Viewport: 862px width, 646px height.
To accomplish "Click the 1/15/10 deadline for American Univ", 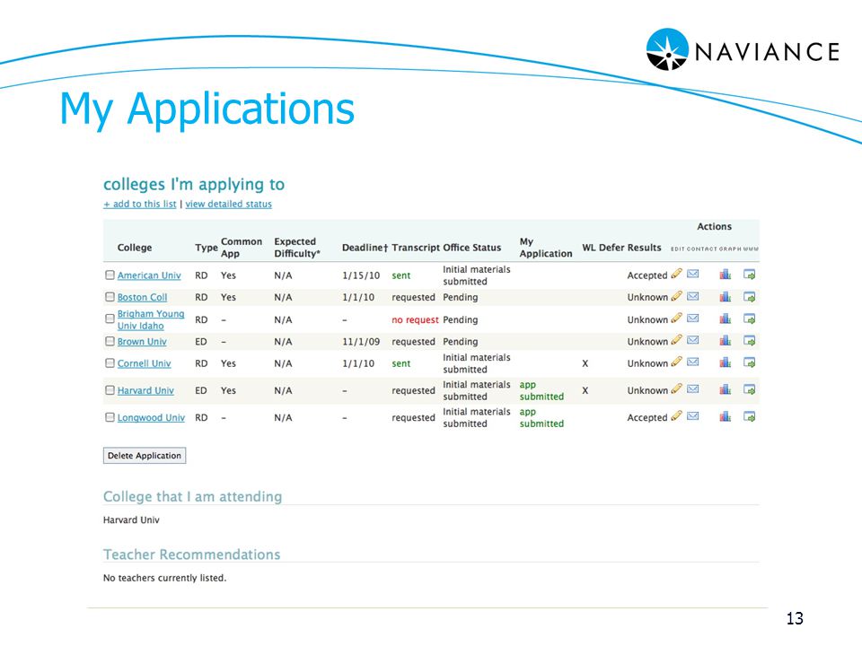I will coord(361,275).
